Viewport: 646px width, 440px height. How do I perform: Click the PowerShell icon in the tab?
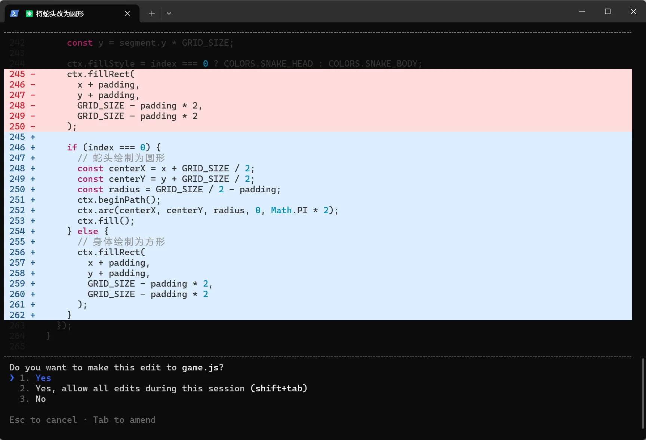tap(14, 13)
